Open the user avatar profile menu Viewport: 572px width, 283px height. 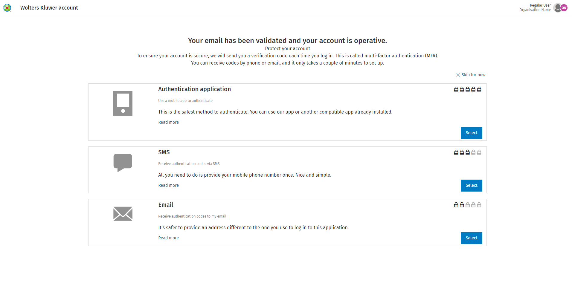[560, 8]
